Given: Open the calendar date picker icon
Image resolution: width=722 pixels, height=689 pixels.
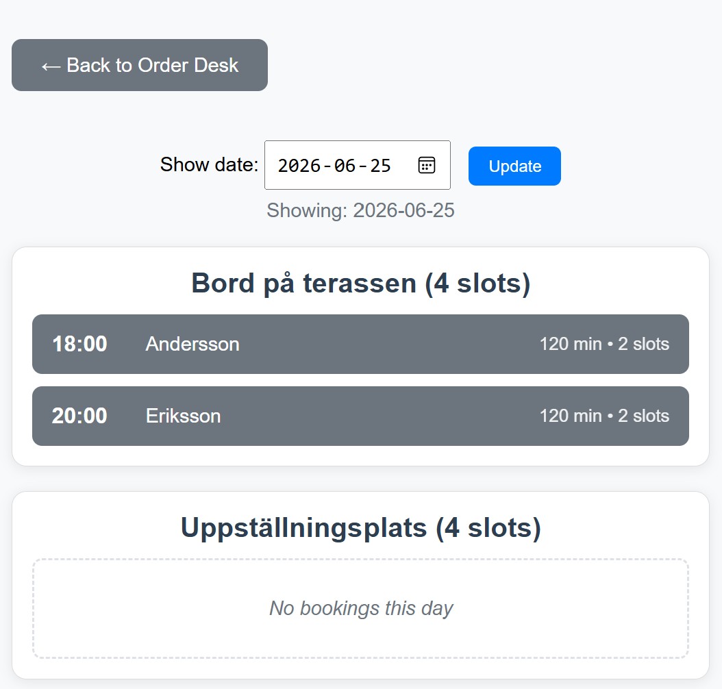Looking at the screenshot, I should point(427,165).
